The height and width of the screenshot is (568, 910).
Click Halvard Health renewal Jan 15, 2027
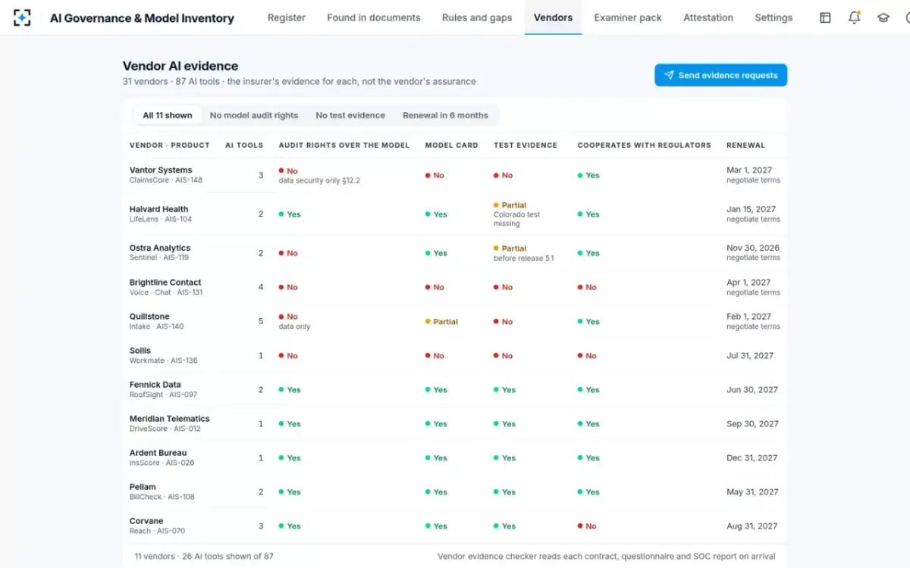click(x=751, y=209)
